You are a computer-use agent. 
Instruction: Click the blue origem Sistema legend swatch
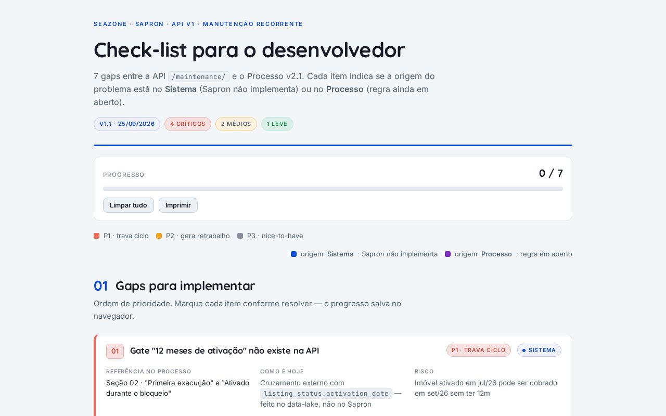click(x=294, y=254)
